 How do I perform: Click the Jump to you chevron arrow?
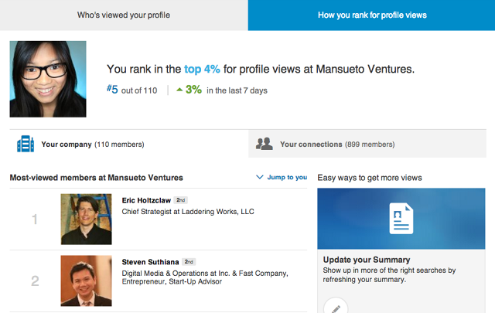pyautogui.click(x=260, y=177)
